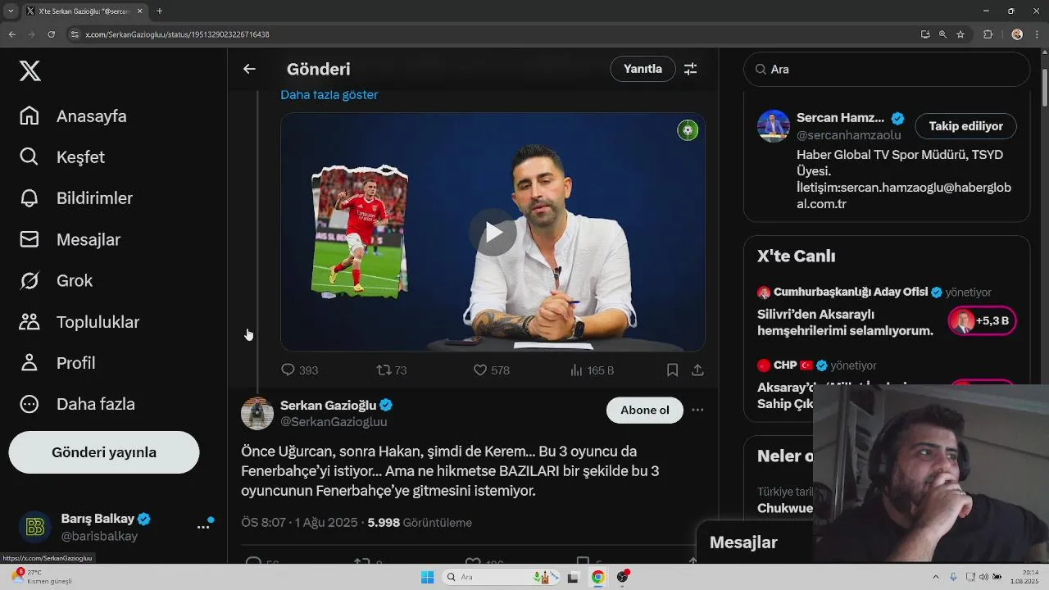Click the Yanıtla button
The width and height of the screenshot is (1049, 590).
[x=643, y=69]
